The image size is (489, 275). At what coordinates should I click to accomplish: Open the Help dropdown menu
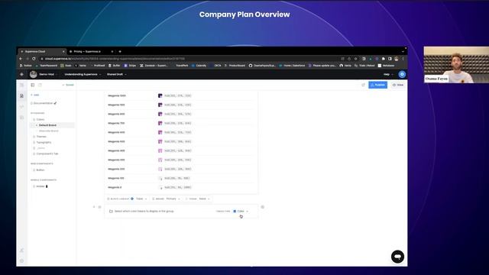coord(388,74)
